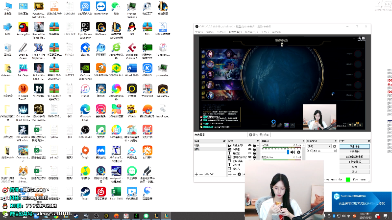392x220 pixels.
Task: Toggle visibility eye of second source row
Action: click(x=249, y=149)
